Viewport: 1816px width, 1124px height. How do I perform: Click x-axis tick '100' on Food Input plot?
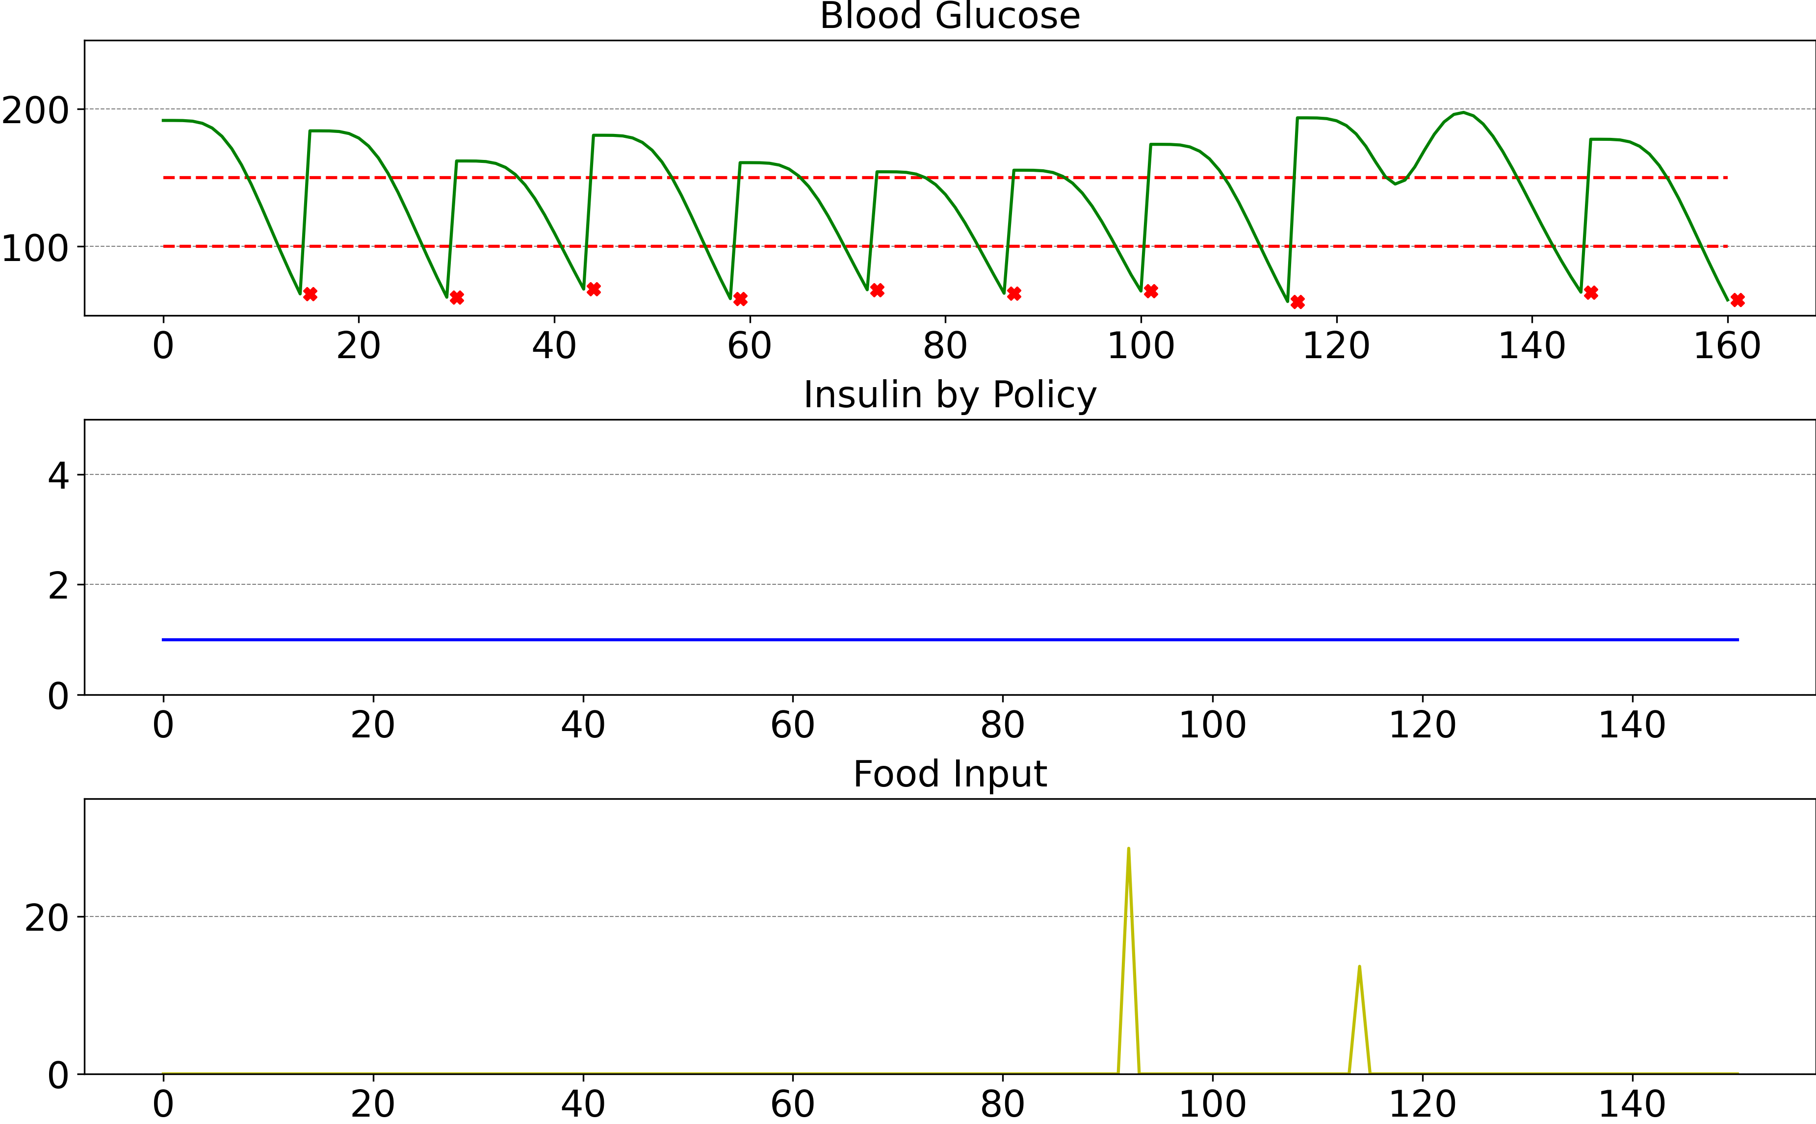click(x=1213, y=1104)
